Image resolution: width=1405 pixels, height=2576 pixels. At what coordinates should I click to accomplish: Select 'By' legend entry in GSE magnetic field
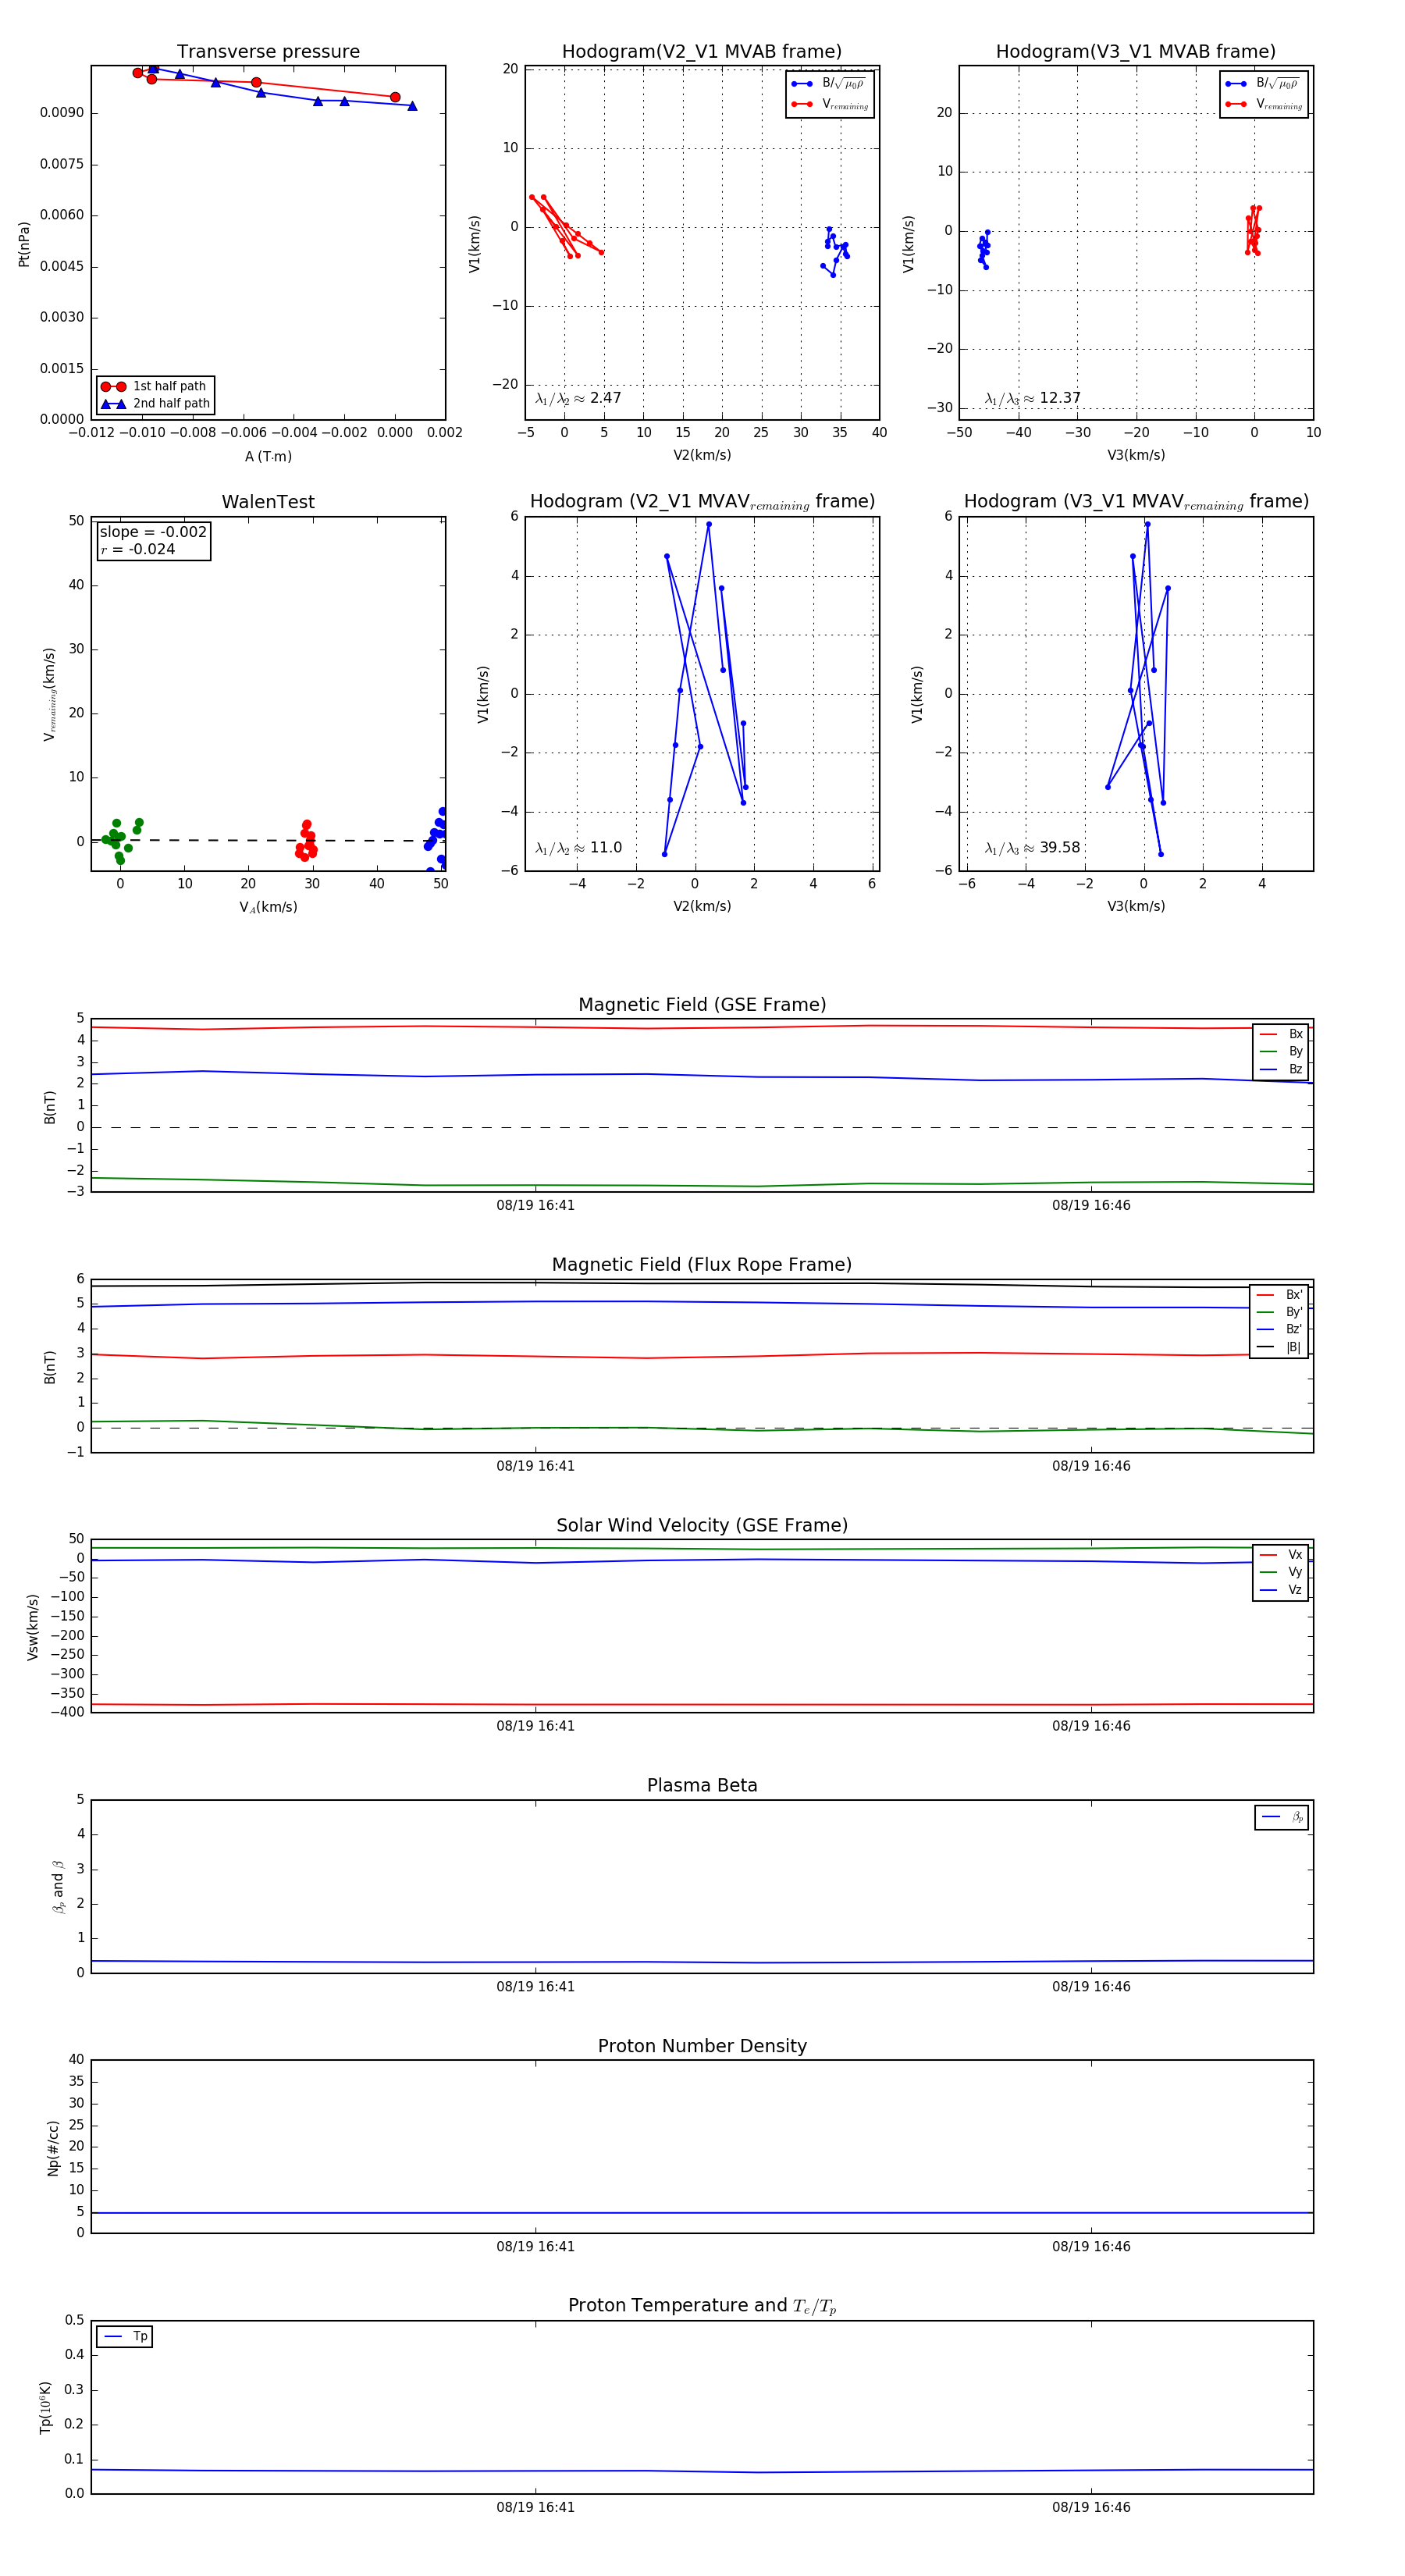coord(1281,1052)
